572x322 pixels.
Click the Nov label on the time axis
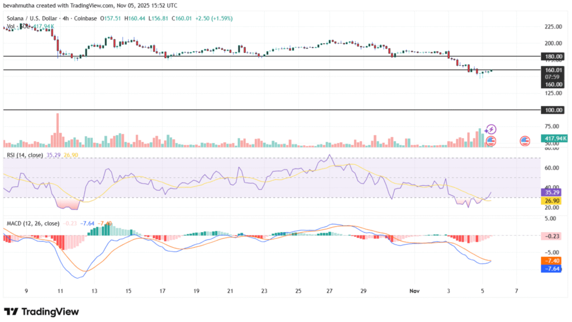tap(414, 291)
